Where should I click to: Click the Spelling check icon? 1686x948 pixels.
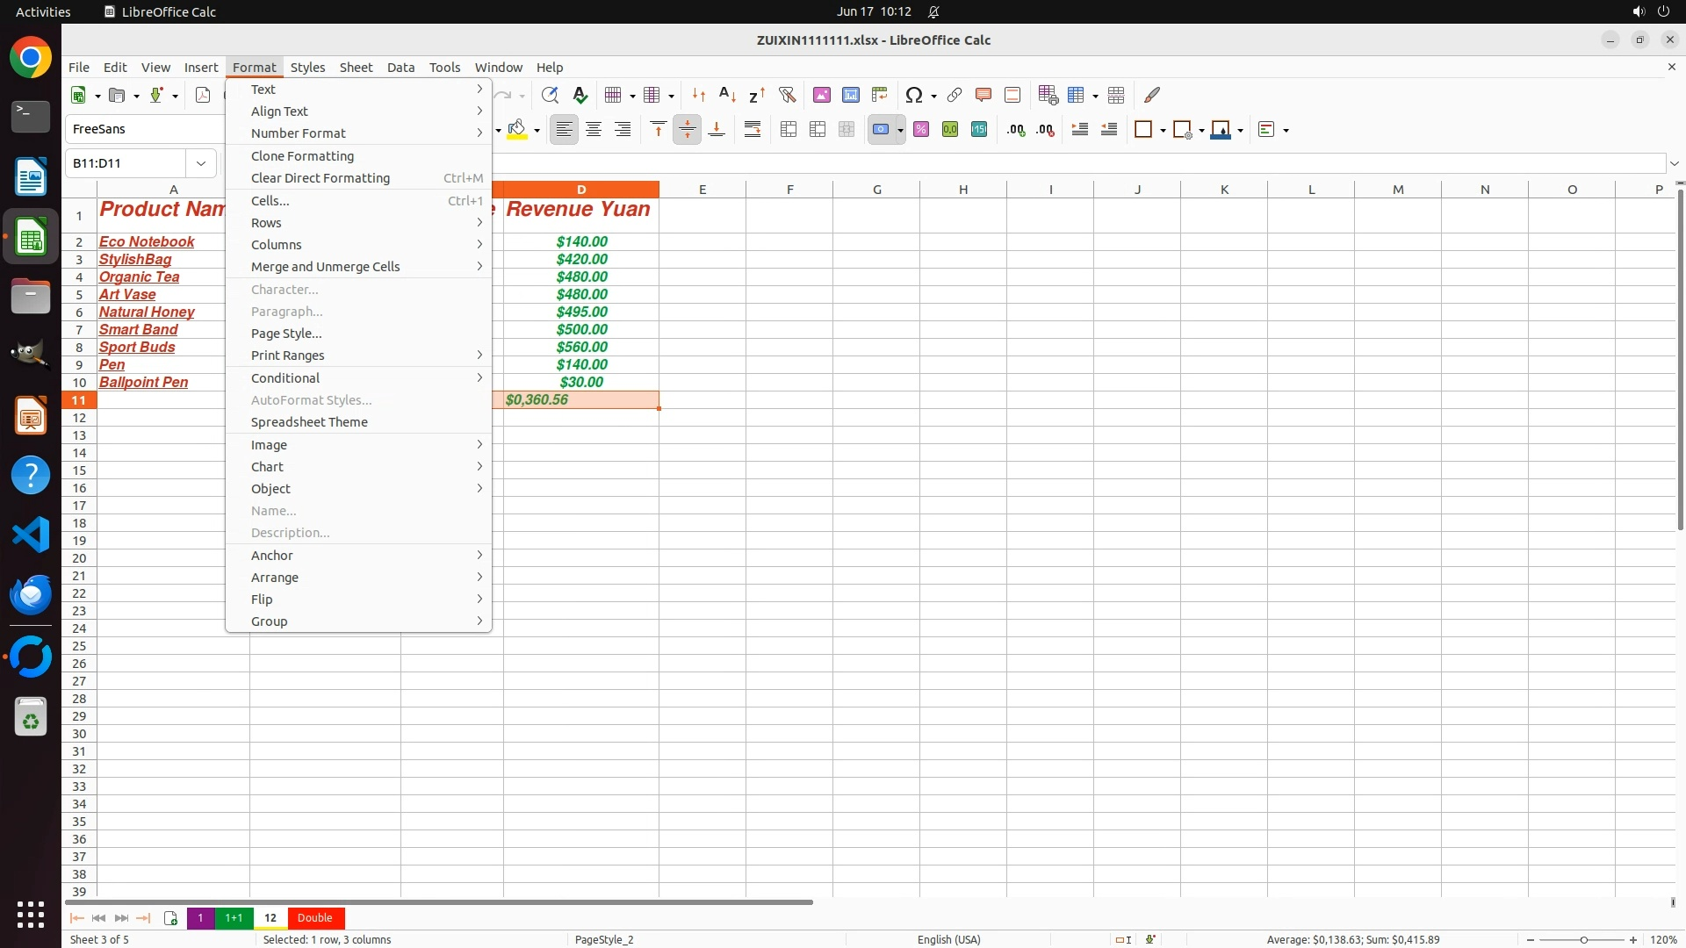click(x=580, y=95)
